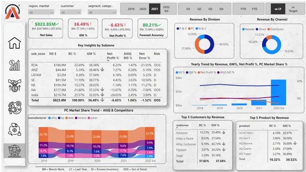Image resolution: width=306 pixels, height=172 pixels.
Task: Open the Home page icon in sidebar
Action: [x=15, y=43]
